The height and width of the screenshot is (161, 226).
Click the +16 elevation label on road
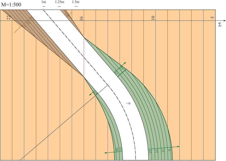(128, 103)
